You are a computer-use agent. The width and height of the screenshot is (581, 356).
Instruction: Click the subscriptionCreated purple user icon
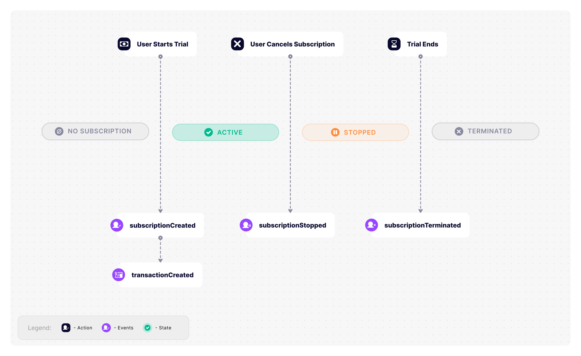coord(117,225)
